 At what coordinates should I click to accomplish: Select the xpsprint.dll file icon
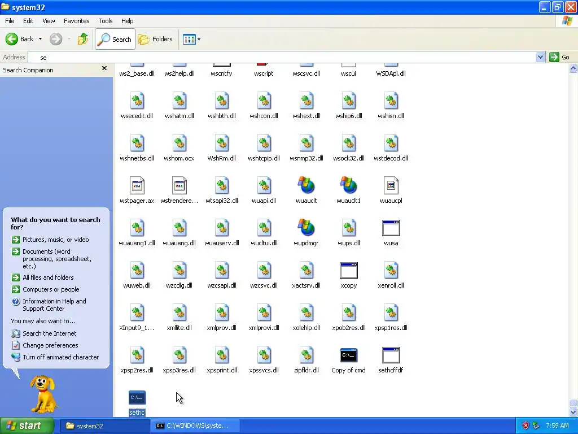coord(221,355)
